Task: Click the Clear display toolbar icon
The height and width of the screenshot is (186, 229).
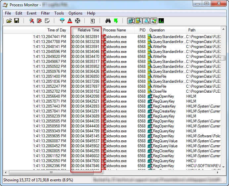Action: point(47,21)
